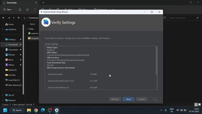The height and width of the screenshot is (114, 202).
Task: Click the Name column header
Action: coord(33,24)
